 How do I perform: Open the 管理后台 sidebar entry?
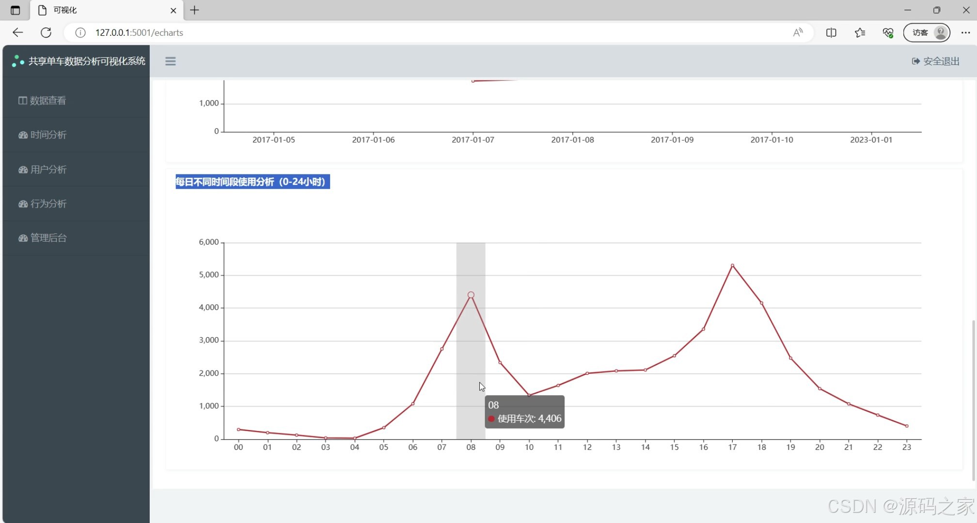coord(48,238)
